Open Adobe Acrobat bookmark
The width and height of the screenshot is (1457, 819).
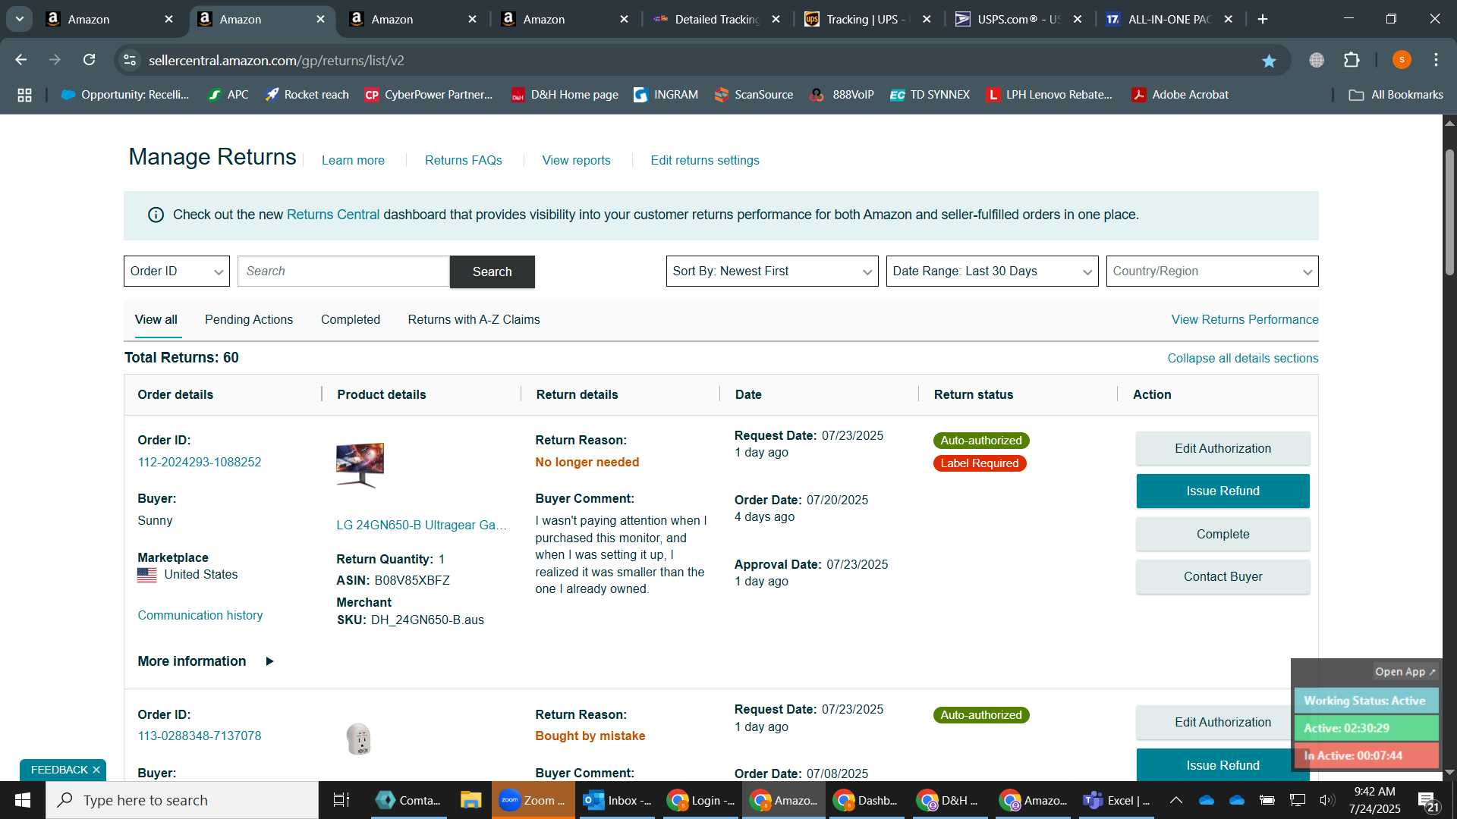[1180, 95]
